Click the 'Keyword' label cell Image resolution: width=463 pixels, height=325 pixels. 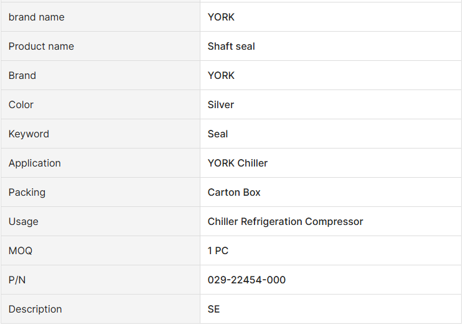coord(29,134)
